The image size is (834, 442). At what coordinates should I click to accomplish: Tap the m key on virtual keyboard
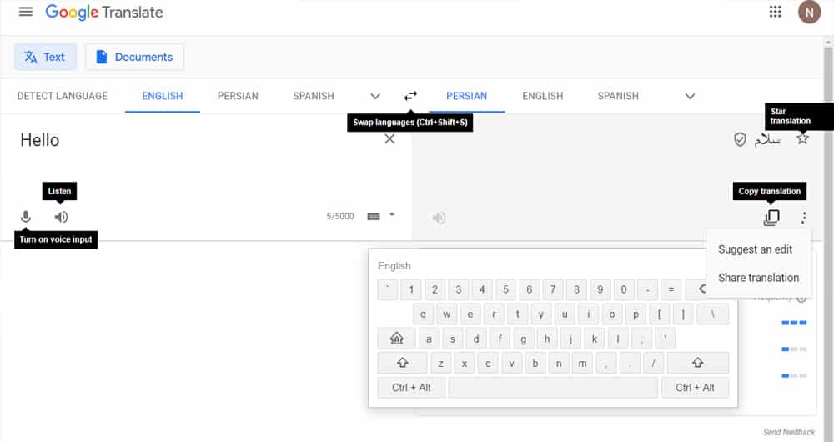(582, 363)
